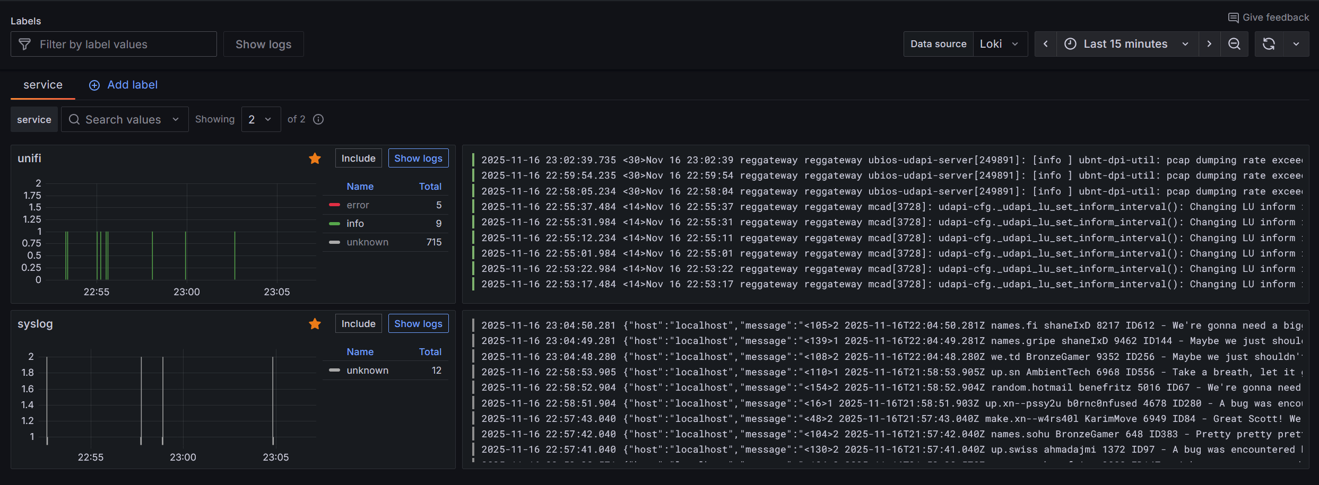Click the Give feedback icon
1319x485 pixels.
(x=1234, y=17)
